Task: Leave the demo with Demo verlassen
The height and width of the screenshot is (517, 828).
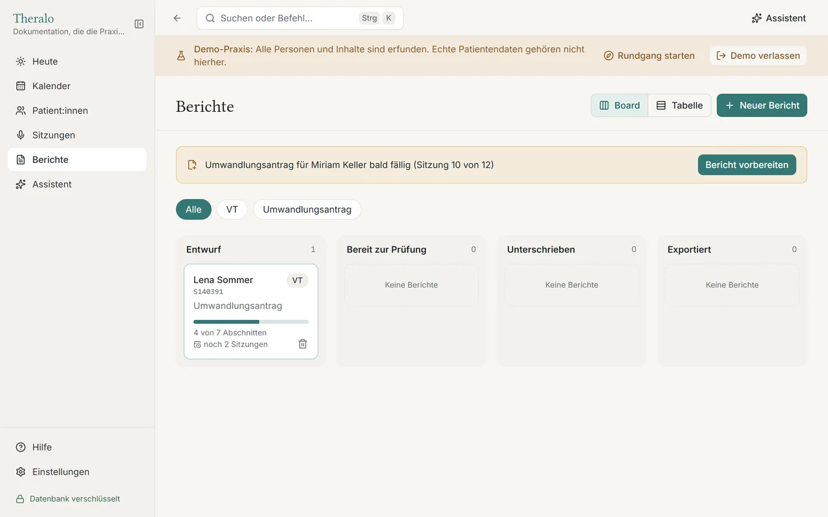Action: coord(758,56)
